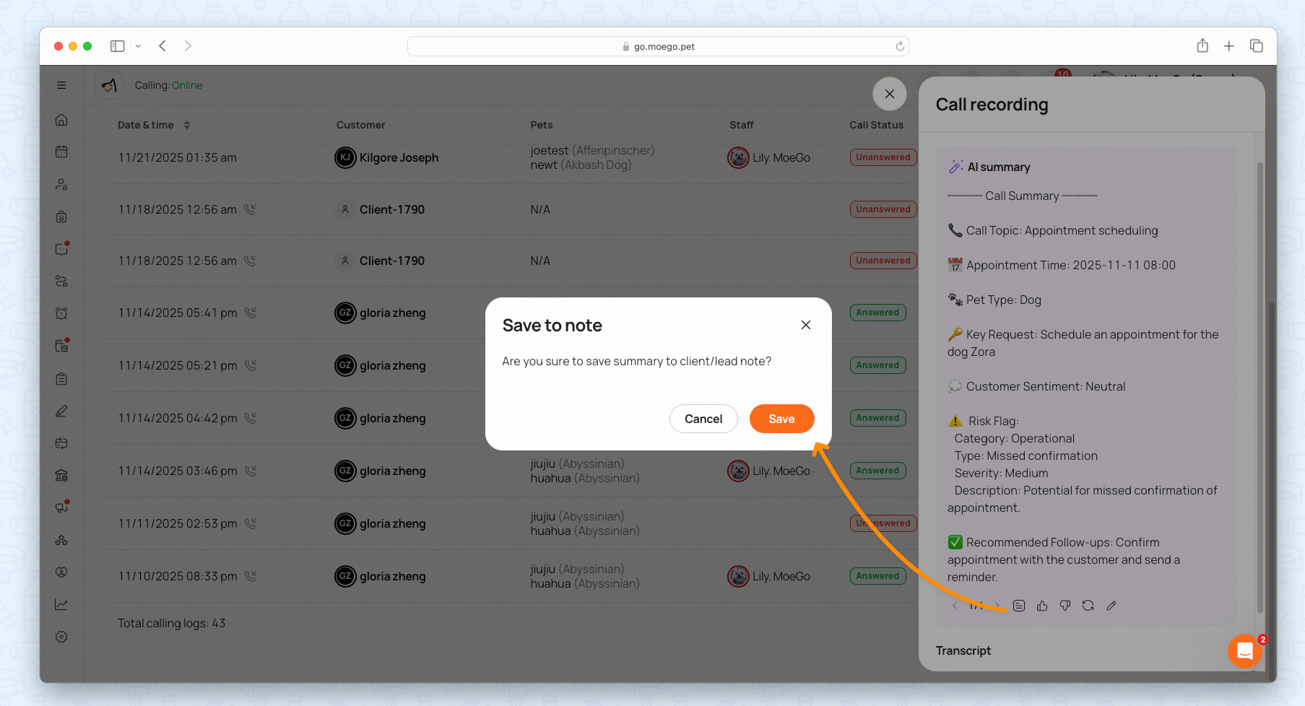Toggle the browser sidebar panel
This screenshot has width=1305, height=706.
coord(117,46)
